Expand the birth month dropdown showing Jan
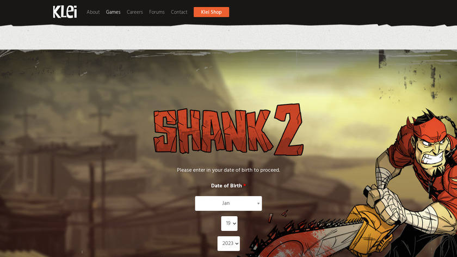The height and width of the screenshot is (257, 457). [228, 203]
